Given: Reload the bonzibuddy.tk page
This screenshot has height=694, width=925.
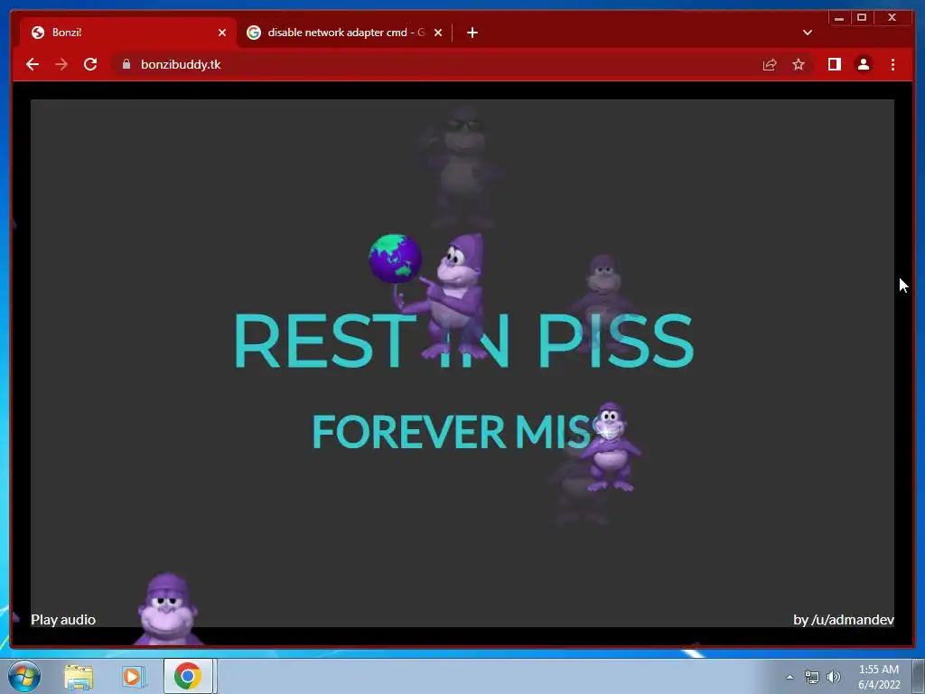Looking at the screenshot, I should (90, 64).
